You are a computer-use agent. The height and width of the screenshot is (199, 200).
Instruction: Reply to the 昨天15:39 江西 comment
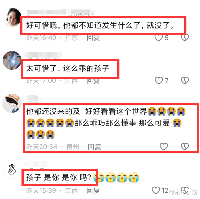[x=93, y=190]
